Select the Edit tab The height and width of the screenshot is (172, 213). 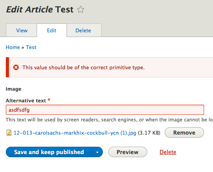[x=52, y=30]
